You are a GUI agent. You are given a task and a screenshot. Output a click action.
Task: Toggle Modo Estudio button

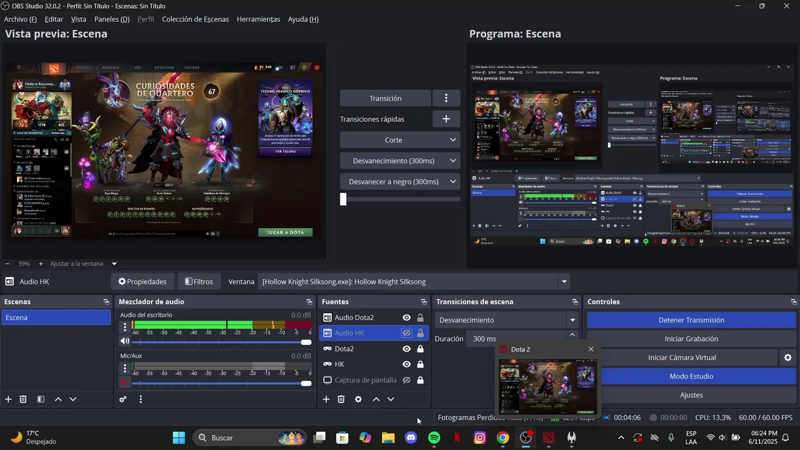[x=691, y=376]
